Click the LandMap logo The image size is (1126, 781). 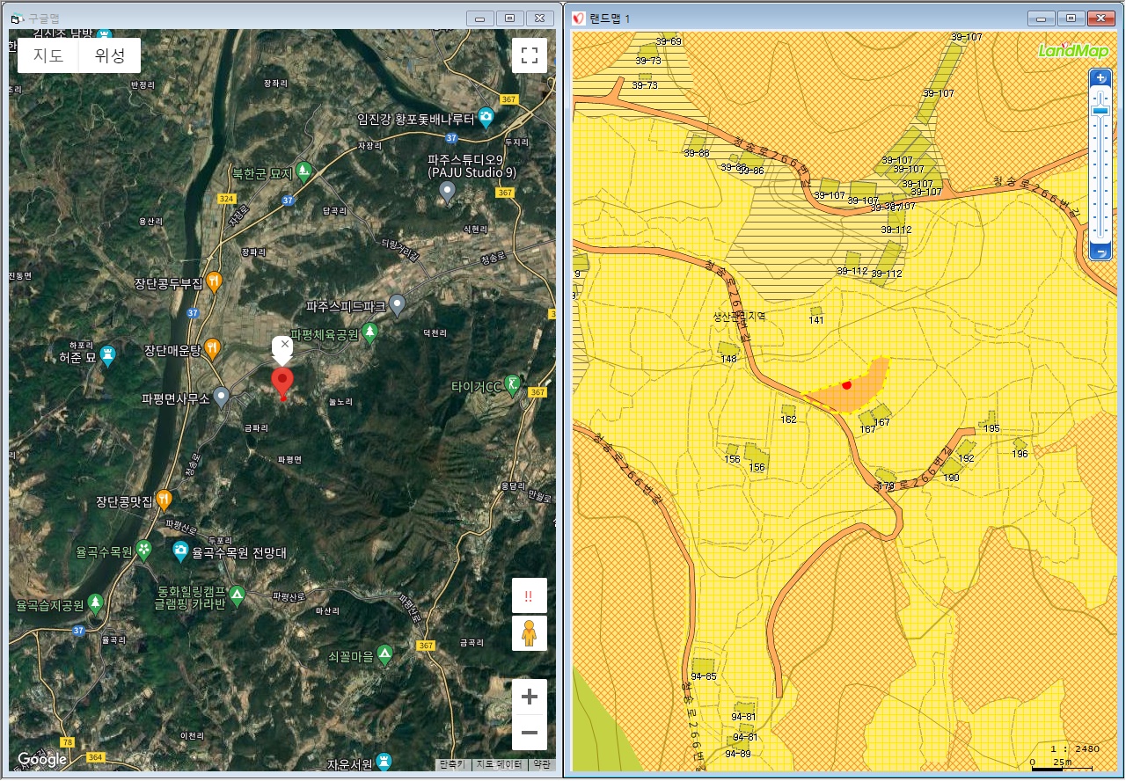pyautogui.click(x=1073, y=50)
